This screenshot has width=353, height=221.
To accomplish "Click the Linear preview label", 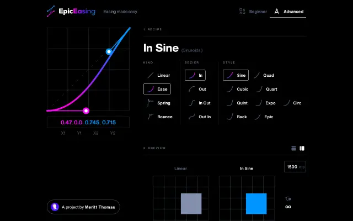I will click(x=180, y=169).
